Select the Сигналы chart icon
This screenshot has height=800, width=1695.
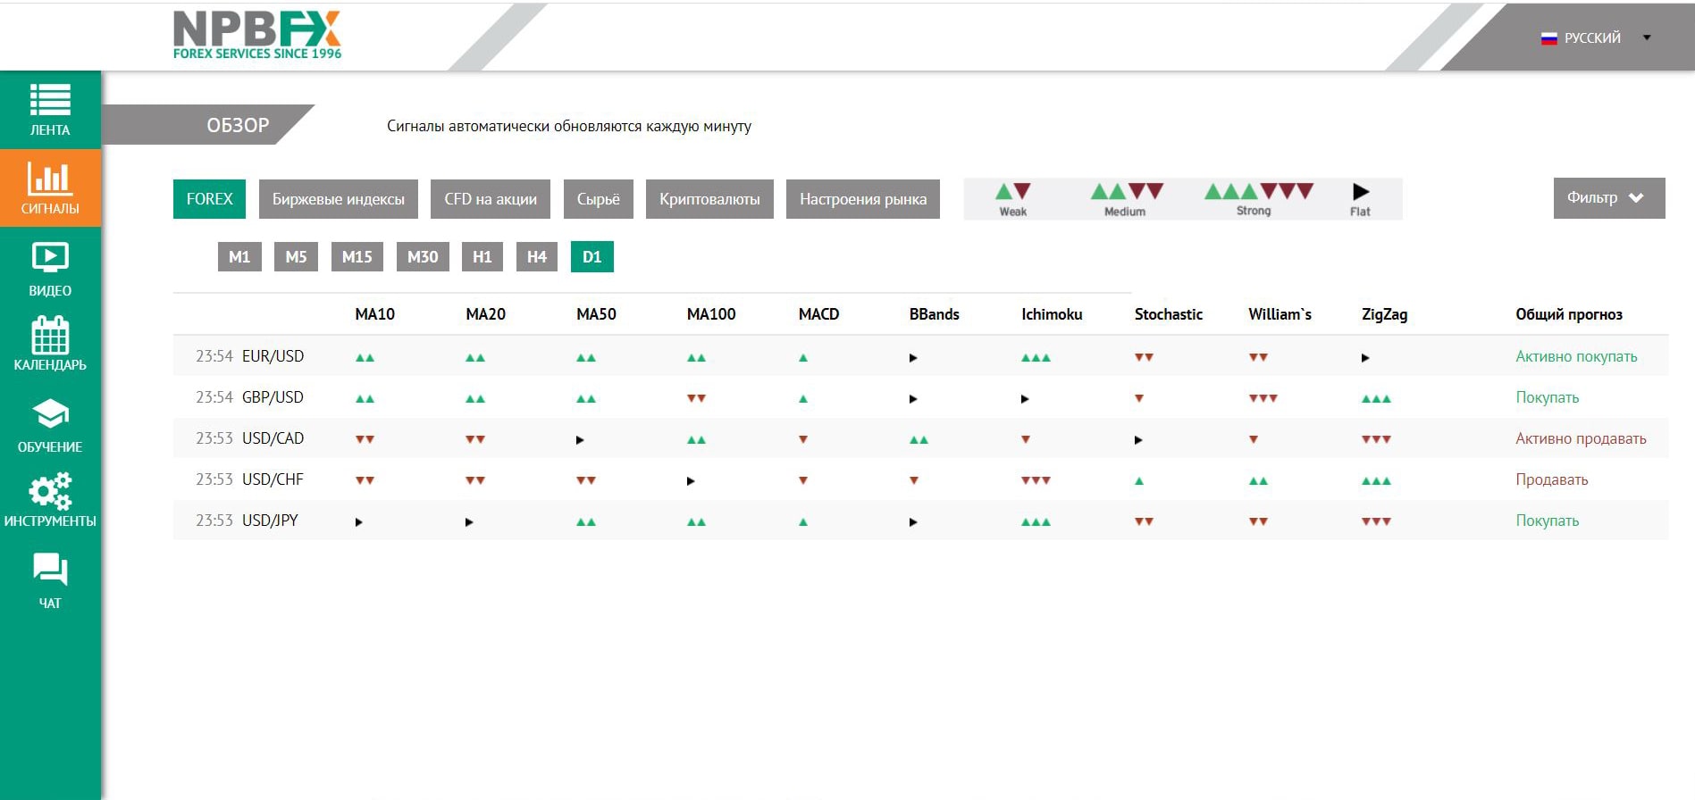pyautogui.click(x=50, y=178)
